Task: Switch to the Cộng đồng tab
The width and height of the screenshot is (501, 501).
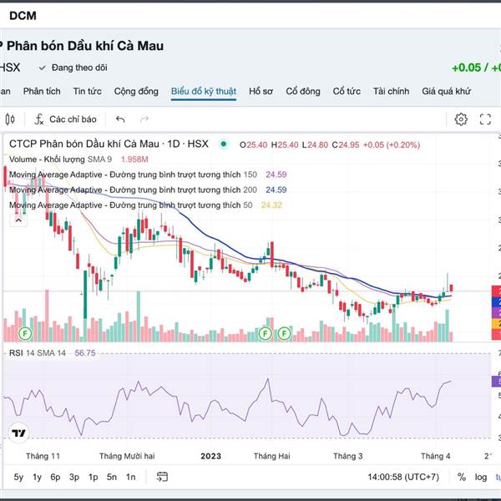Action: click(136, 91)
